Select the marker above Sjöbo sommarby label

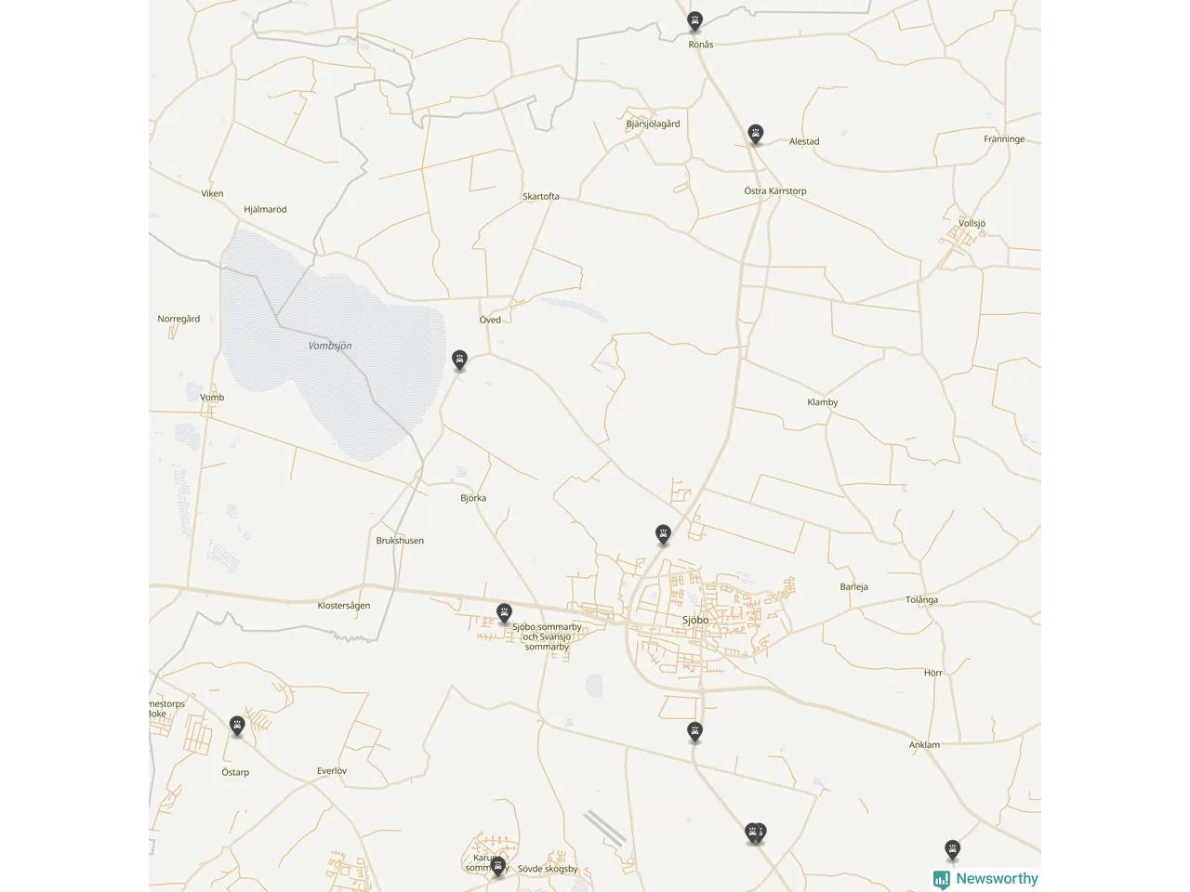pyautogui.click(x=504, y=612)
